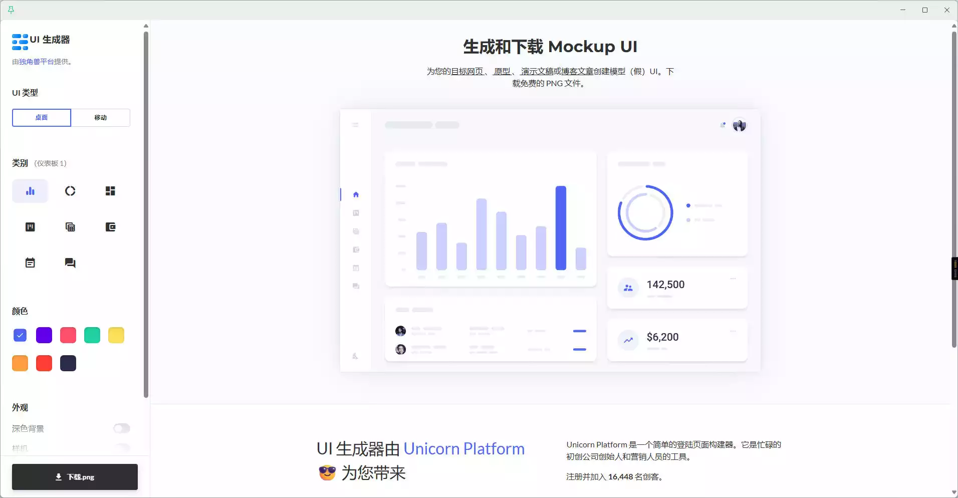958x498 pixels.
Task: Open the 演示文稿或博客文章 link
Action: 557,71
